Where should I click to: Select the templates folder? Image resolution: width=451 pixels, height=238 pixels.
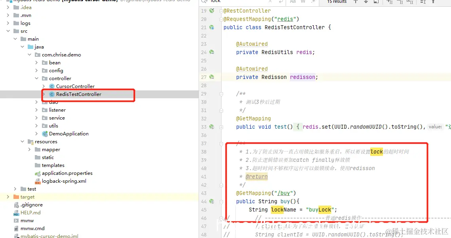[53, 165]
